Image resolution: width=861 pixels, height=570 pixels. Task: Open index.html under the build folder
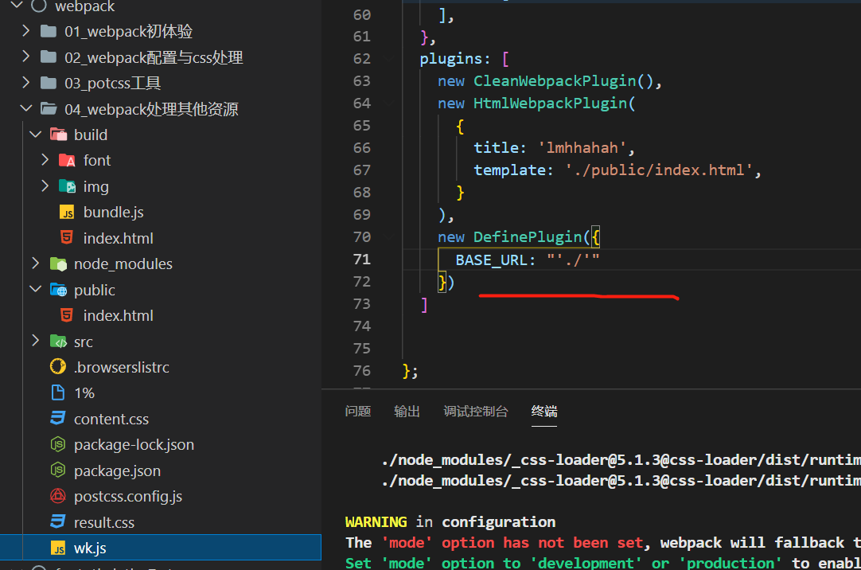[x=118, y=238]
